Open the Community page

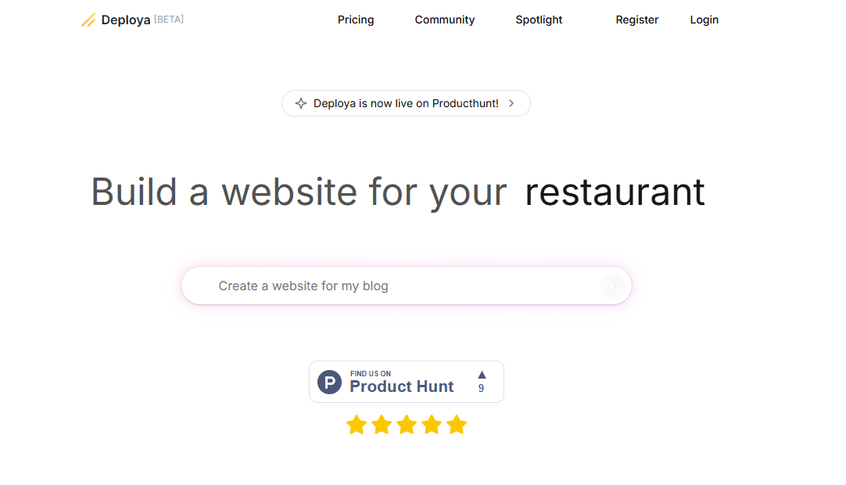click(444, 20)
